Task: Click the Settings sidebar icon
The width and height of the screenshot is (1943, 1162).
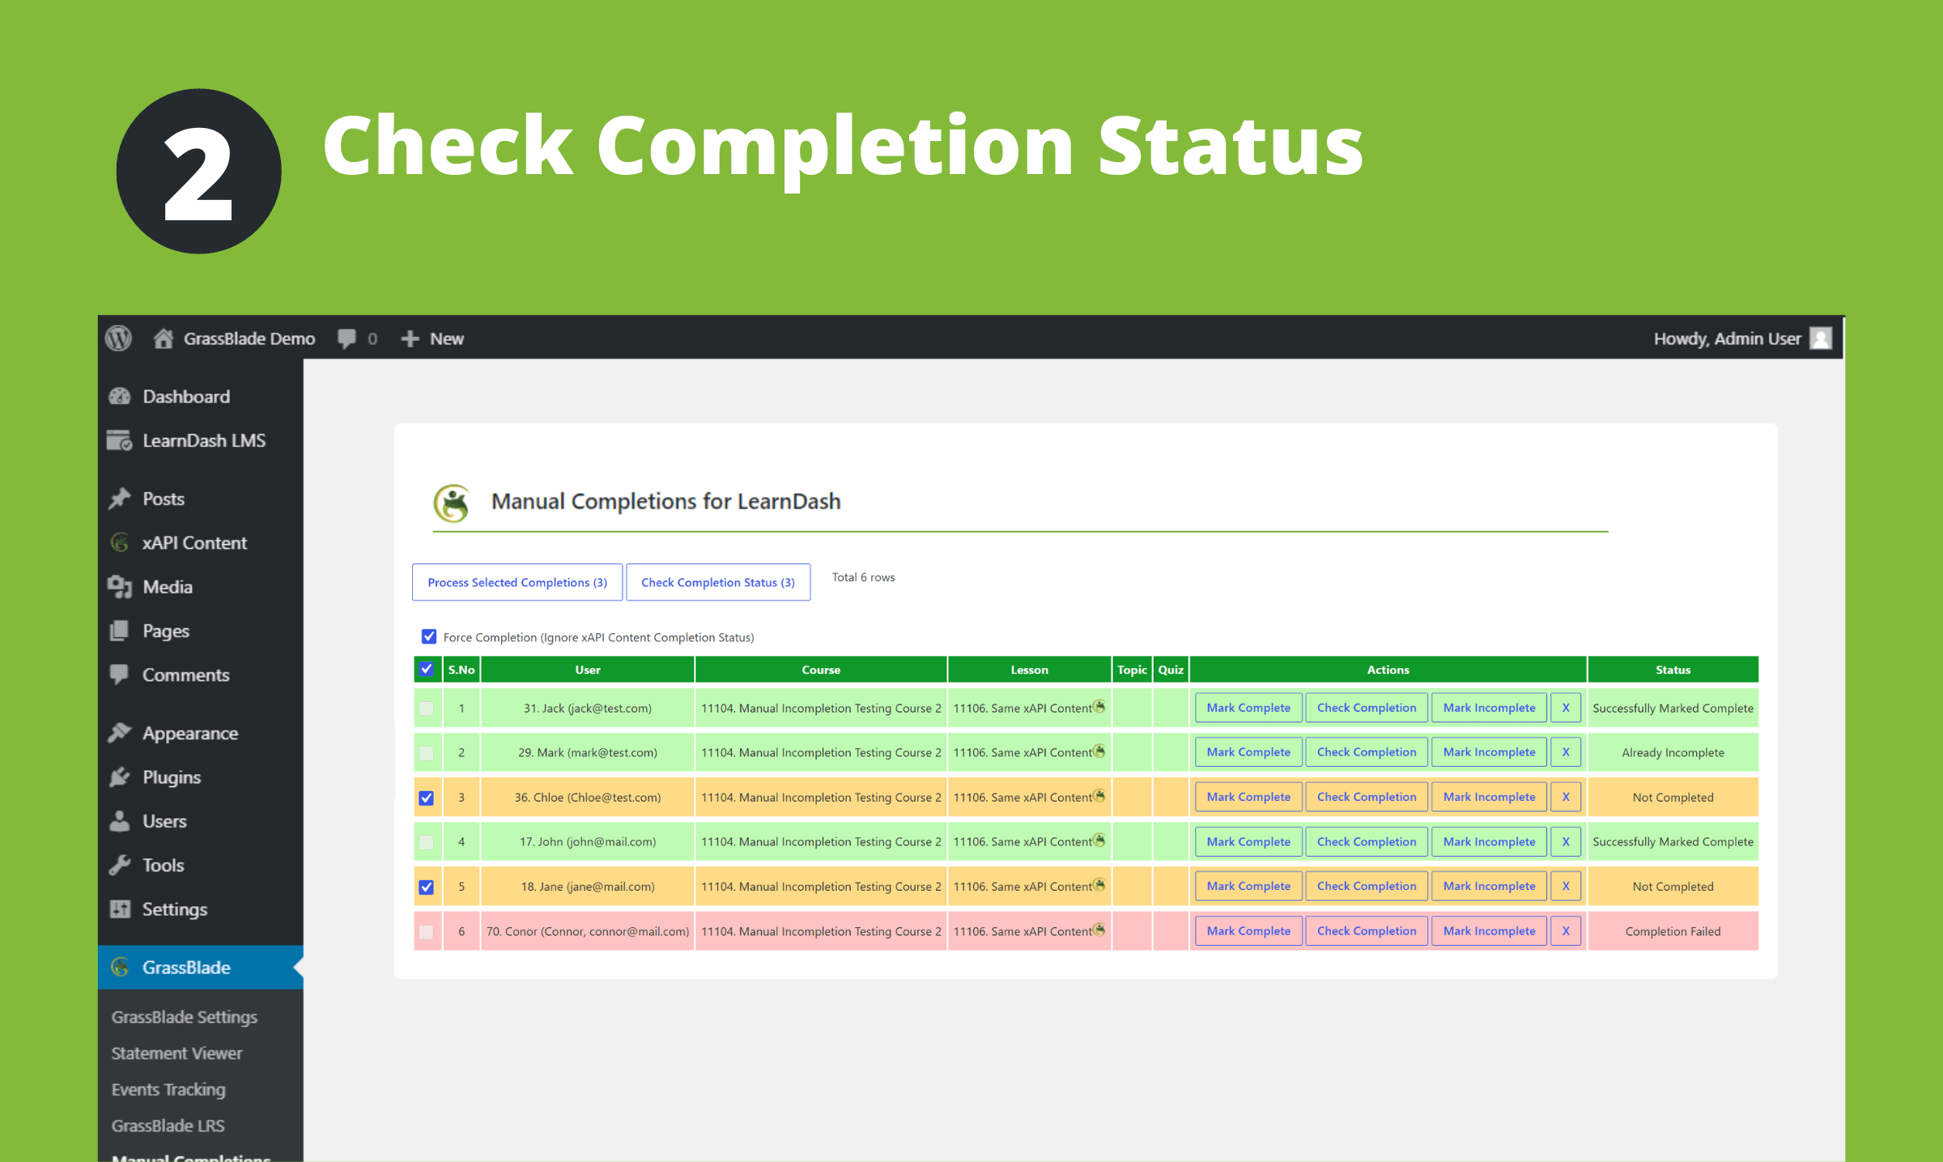Action: point(120,909)
